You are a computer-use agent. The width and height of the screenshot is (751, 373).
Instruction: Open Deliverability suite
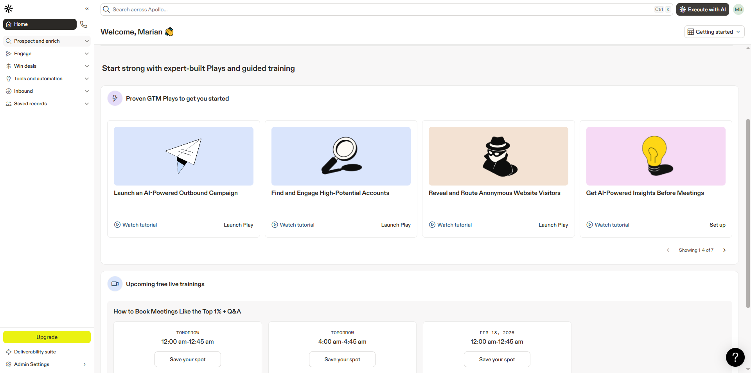point(35,352)
